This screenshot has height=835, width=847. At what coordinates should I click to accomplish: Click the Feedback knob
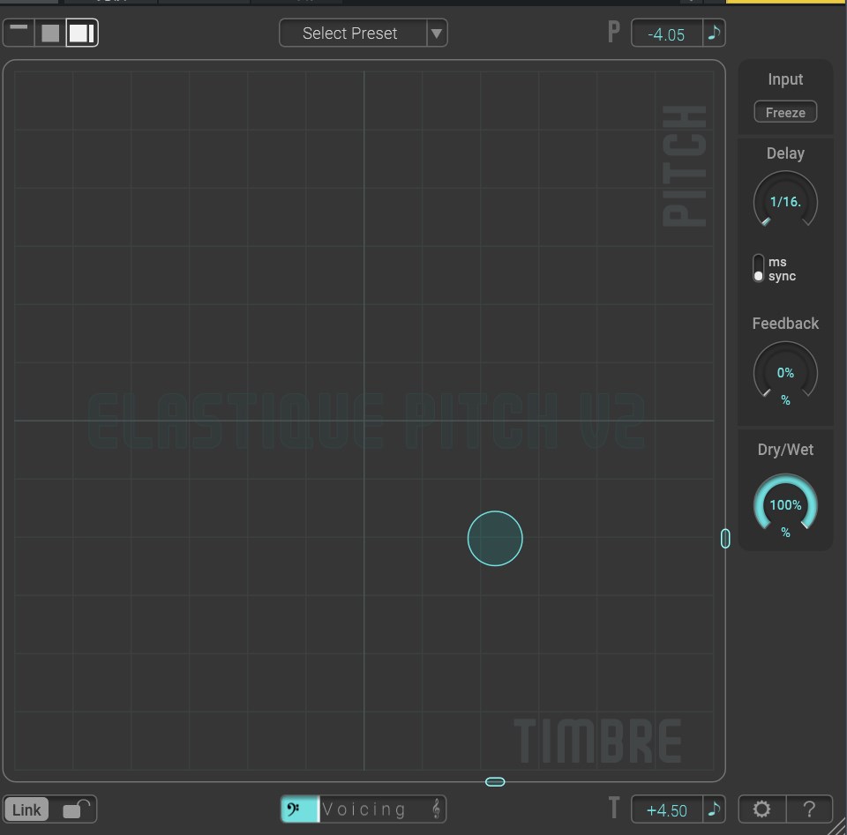785,373
